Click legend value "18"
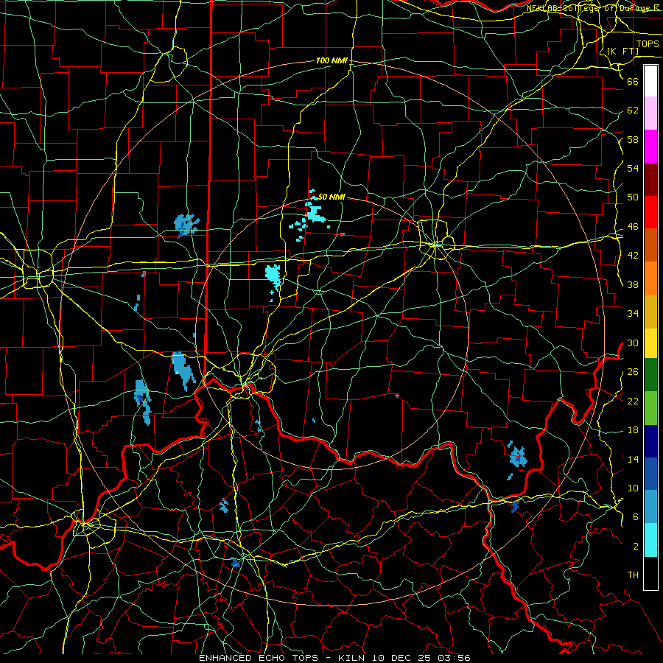 633,430
